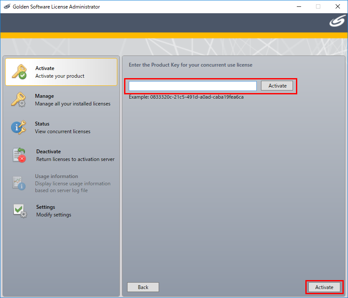This screenshot has width=348, height=298.
Task: Click the white Golden Software logo in banner
Action: pos(337,21)
